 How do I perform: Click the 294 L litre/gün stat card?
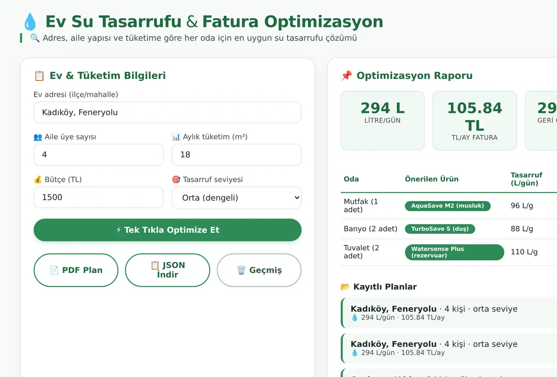(x=382, y=121)
